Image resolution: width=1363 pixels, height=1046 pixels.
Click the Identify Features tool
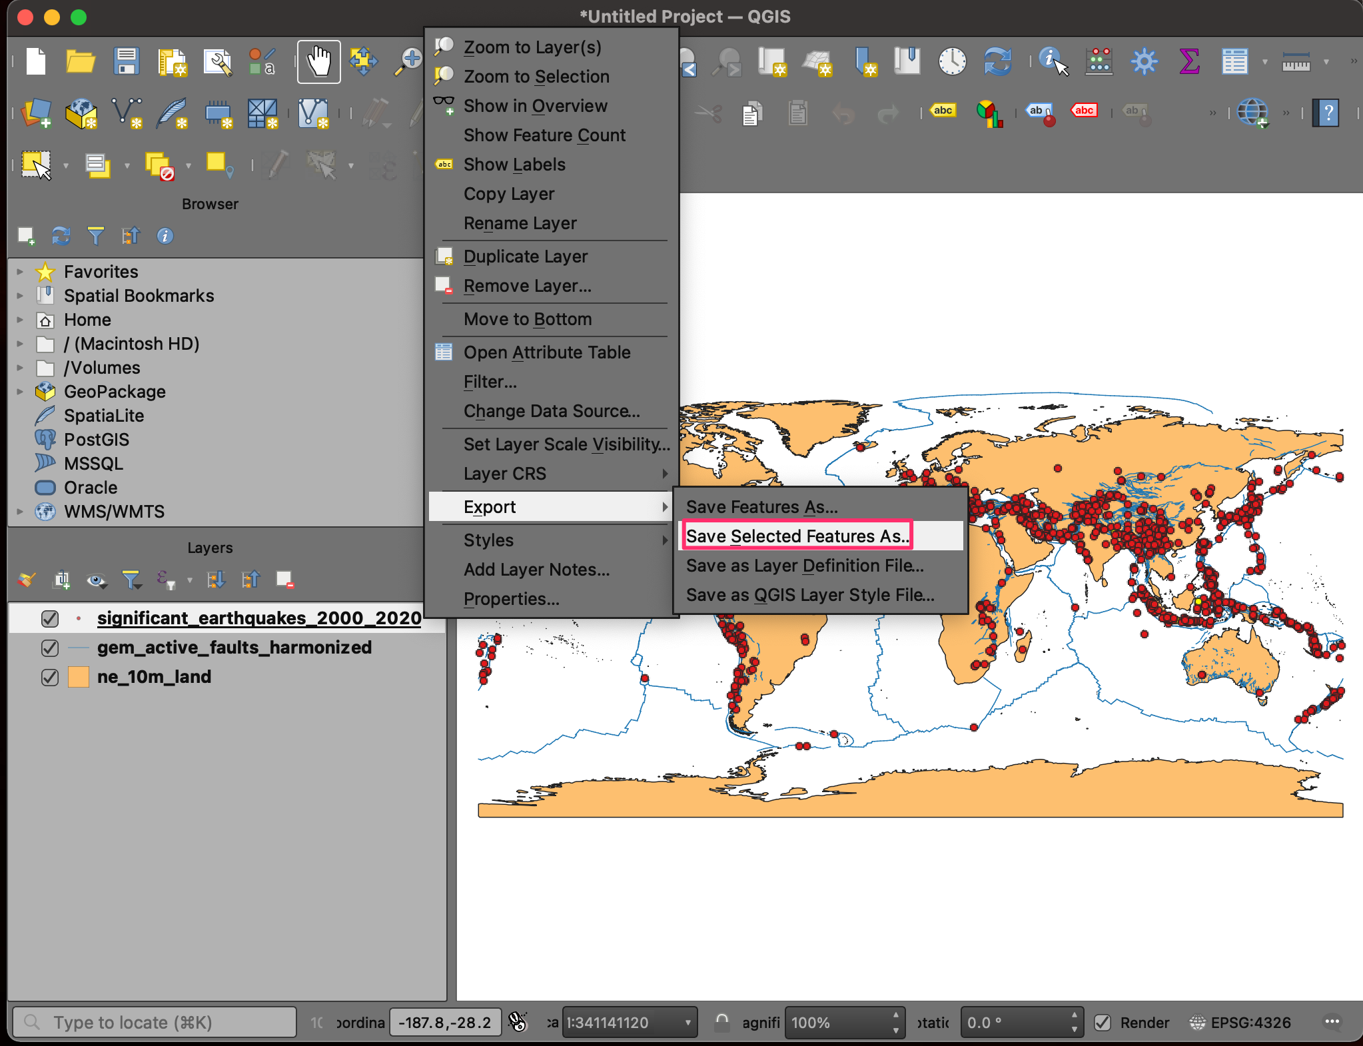click(x=1053, y=62)
